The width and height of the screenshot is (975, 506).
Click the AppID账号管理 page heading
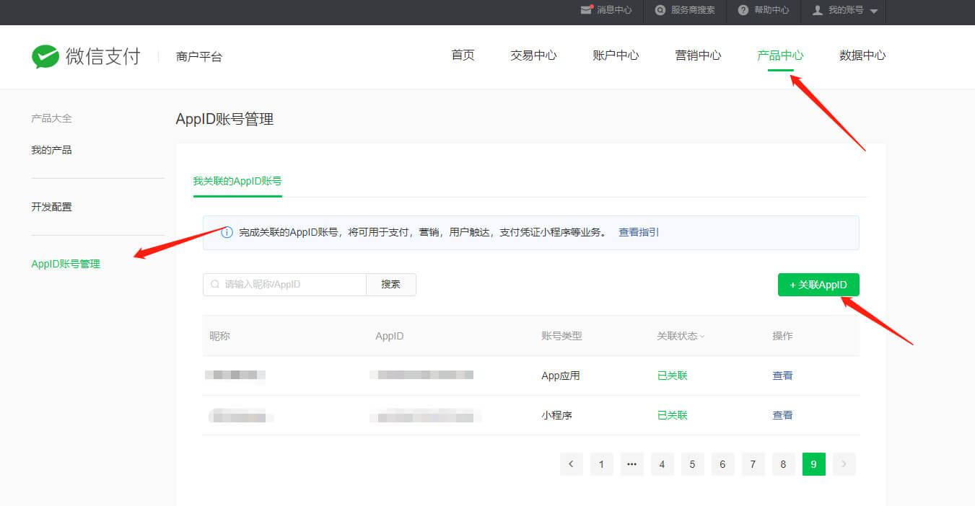(224, 119)
